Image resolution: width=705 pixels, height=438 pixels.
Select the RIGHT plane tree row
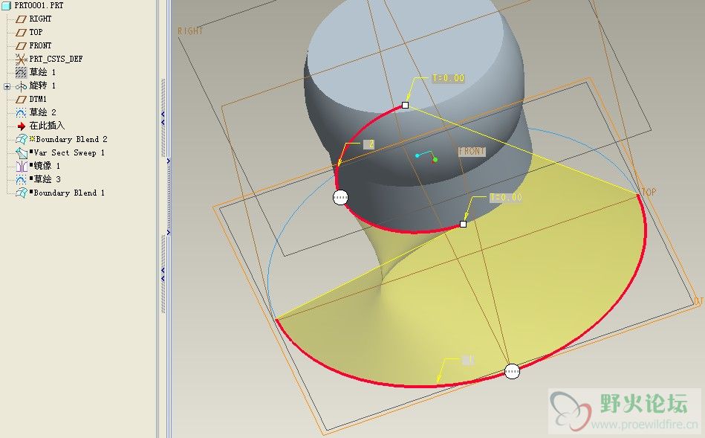[x=40, y=19]
